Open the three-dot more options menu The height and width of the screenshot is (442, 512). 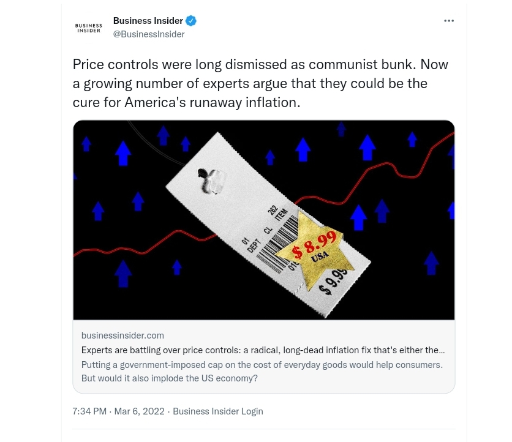pyautogui.click(x=449, y=21)
